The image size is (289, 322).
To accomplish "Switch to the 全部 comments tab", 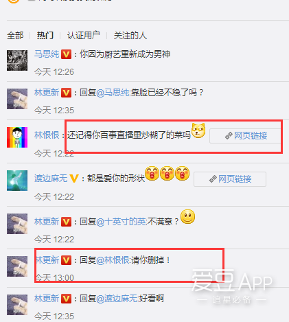I will click(15, 36).
